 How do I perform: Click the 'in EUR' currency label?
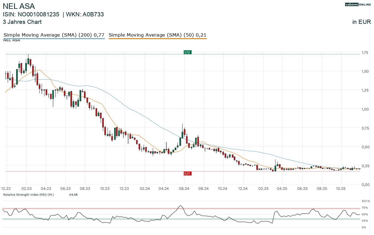(x=362, y=22)
